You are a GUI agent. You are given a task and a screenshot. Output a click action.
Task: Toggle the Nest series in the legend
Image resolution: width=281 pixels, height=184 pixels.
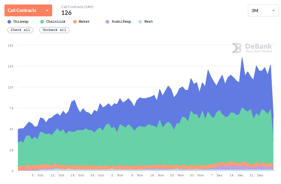[x=146, y=22]
